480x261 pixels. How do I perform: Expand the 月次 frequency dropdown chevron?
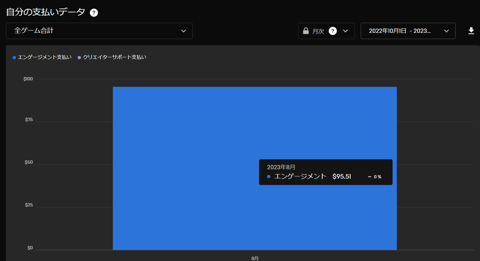tap(346, 30)
